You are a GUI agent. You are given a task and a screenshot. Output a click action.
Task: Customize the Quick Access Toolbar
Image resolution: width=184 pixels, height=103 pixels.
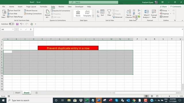(x=36, y=24)
